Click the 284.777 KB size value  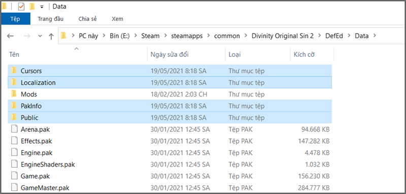tap(314, 188)
